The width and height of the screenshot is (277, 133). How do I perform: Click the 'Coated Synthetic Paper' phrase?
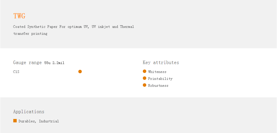point(35,27)
